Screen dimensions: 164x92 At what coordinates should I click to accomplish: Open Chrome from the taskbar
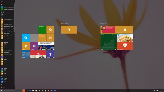pyautogui.click(x=39, y=91)
